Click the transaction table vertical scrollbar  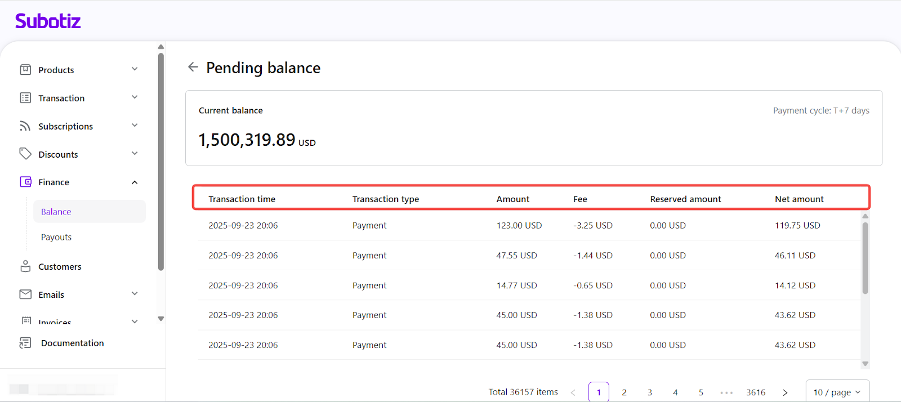point(865,258)
